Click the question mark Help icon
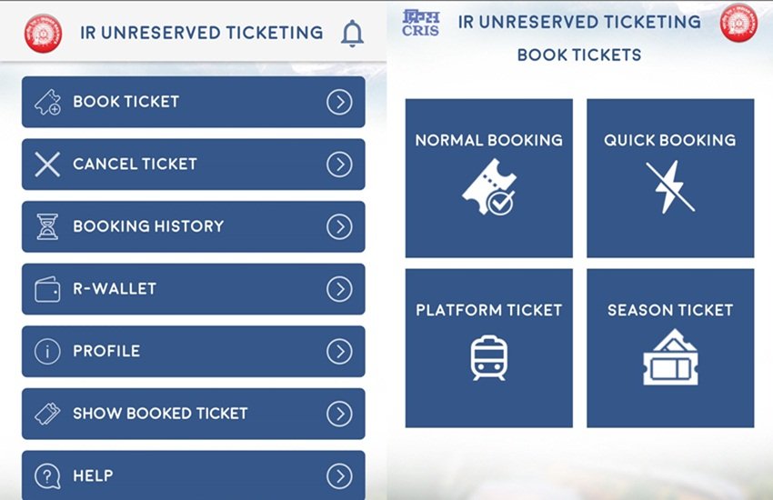 click(x=47, y=475)
